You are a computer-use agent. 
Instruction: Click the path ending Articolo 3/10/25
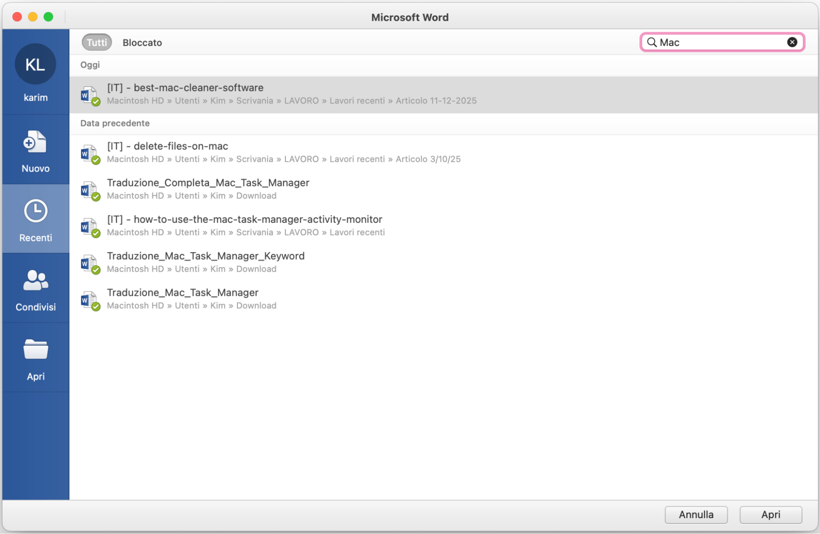[x=284, y=159]
